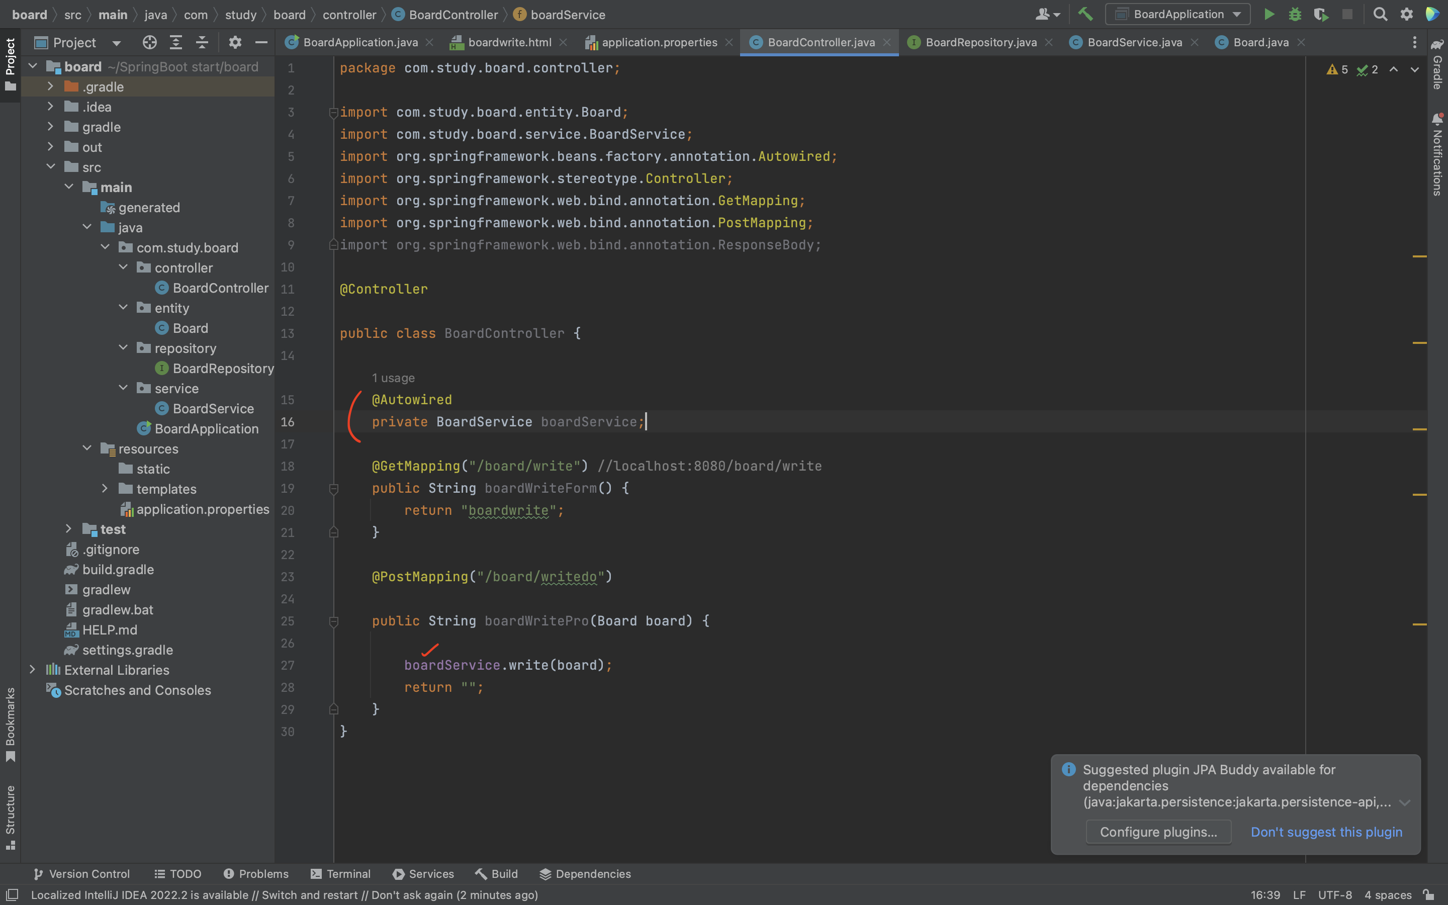
Task: Hide the Project panel with minus icon
Action: coord(261,43)
